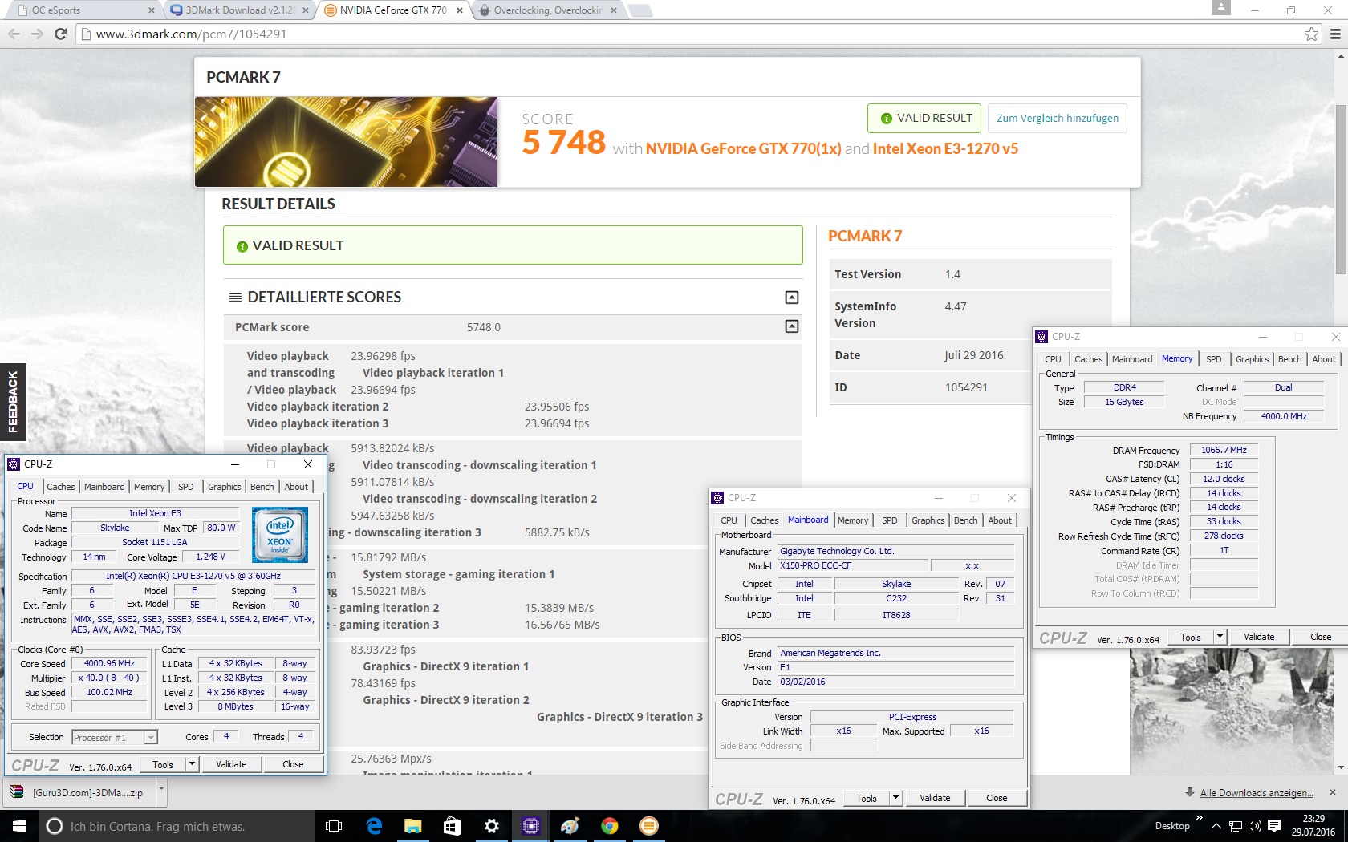
Task: Open Memory tab in middle CPU-Z window
Action: pyautogui.click(x=853, y=520)
